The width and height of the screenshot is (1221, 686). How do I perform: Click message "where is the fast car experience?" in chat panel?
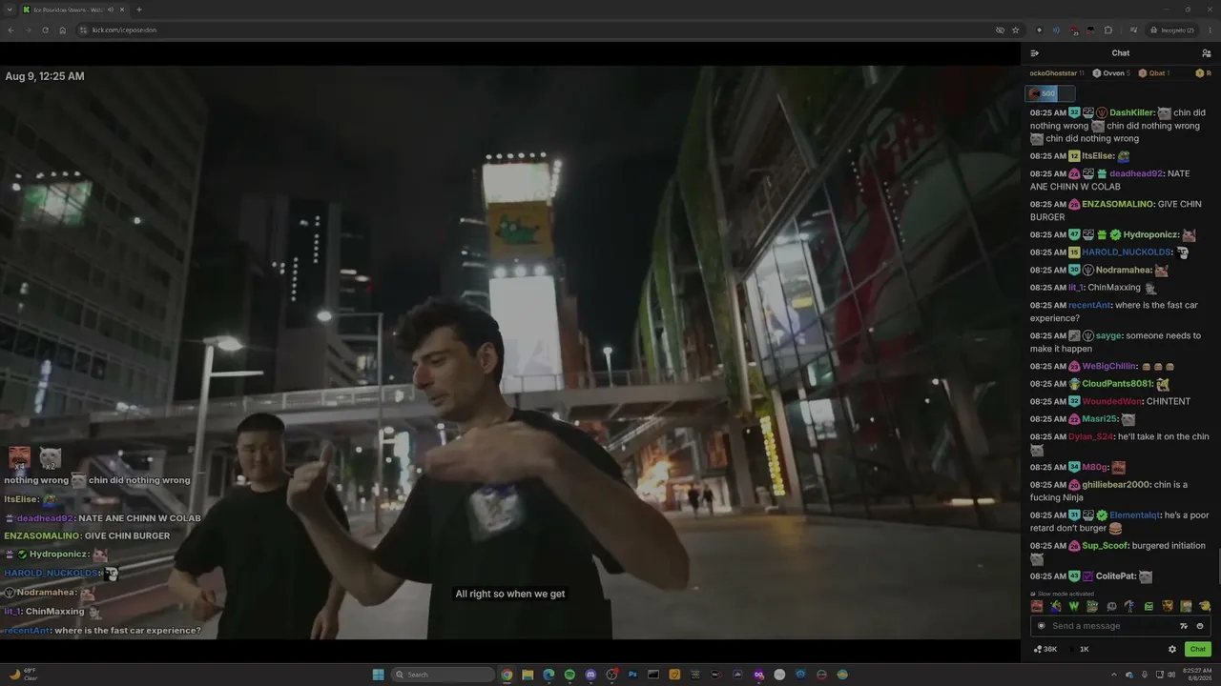click(x=1114, y=312)
